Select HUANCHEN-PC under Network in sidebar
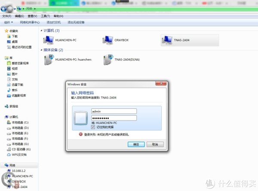 coord(20,176)
